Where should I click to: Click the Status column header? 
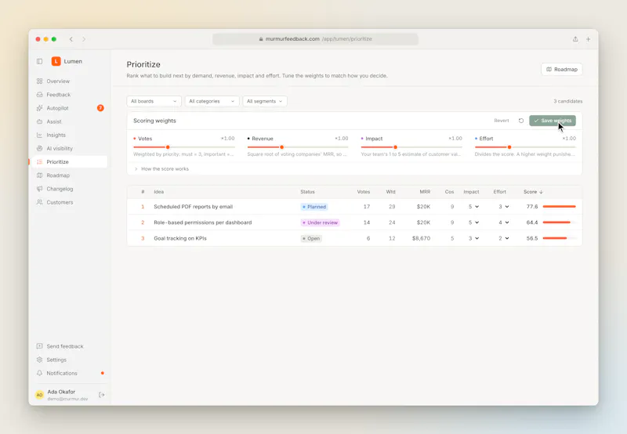tap(307, 192)
